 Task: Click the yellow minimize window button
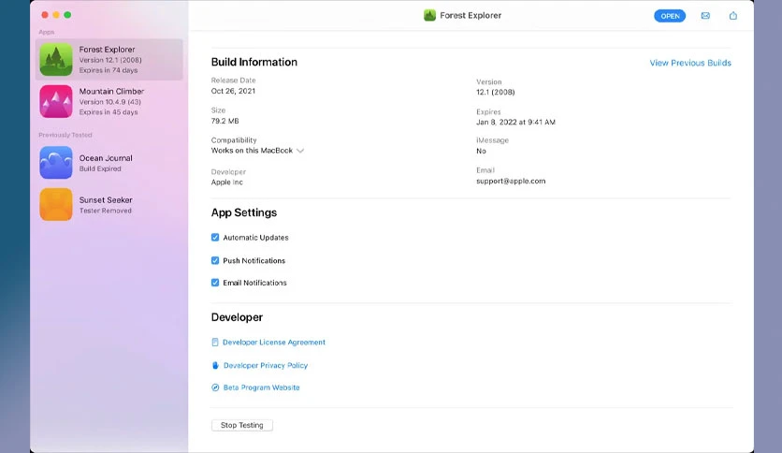56,15
